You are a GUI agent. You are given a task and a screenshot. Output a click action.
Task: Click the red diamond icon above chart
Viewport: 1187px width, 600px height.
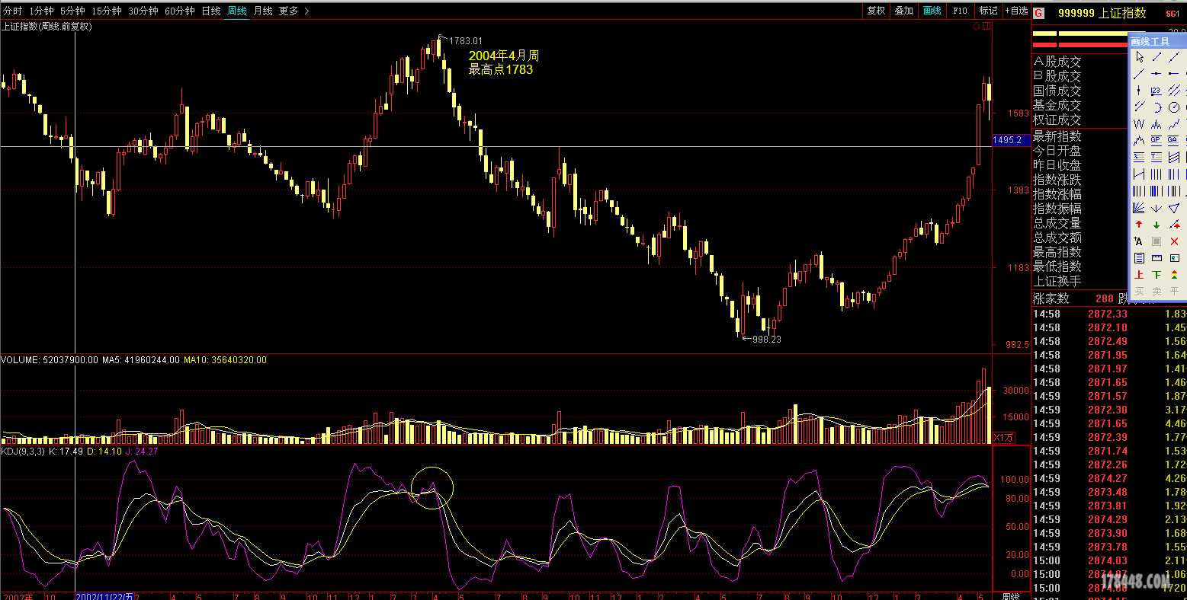click(977, 27)
